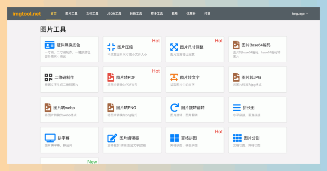Click the green New badge

click(x=92, y=162)
